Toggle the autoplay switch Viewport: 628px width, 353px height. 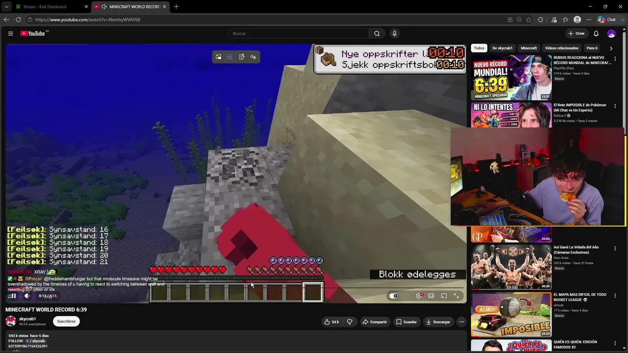(x=393, y=296)
